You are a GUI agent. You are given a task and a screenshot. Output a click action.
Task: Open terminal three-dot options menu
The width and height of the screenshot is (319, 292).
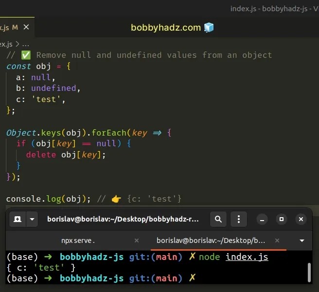click(x=239, y=219)
